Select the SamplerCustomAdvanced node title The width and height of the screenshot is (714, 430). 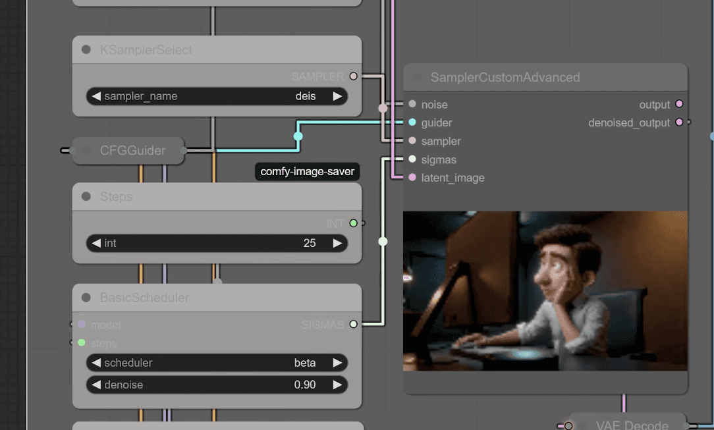click(505, 77)
